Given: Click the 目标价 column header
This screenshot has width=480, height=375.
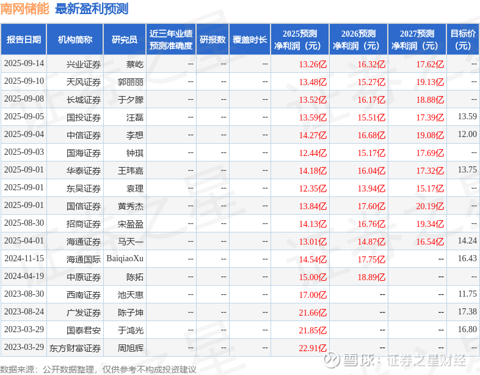Looking at the screenshot, I should click(463, 40).
